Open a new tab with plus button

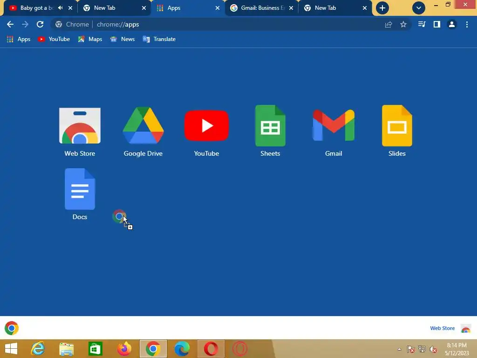382,8
